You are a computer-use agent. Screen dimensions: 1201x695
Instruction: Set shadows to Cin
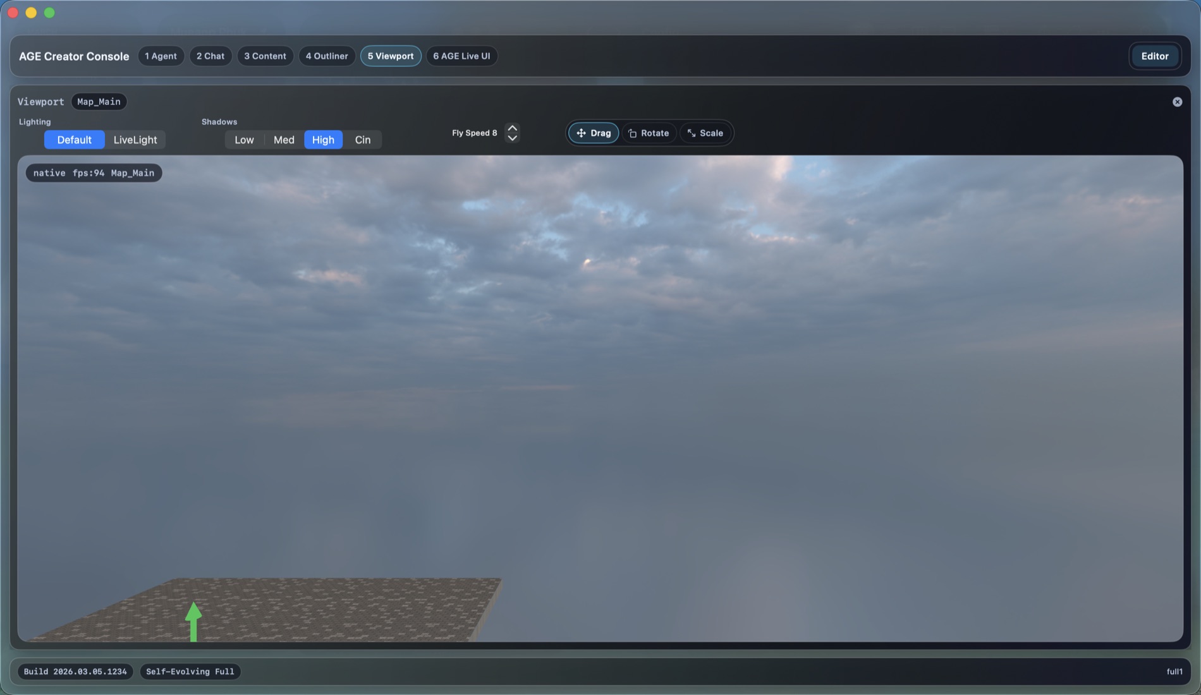click(x=363, y=140)
